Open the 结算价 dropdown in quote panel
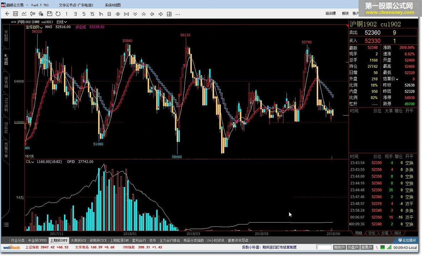 (x=390, y=79)
